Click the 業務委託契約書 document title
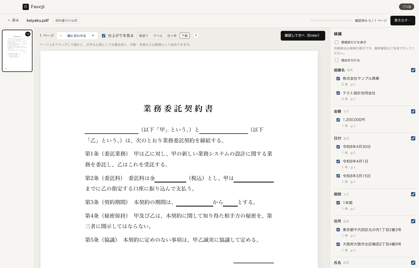Image resolution: width=419 pixels, height=268 pixels. pyautogui.click(x=179, y=109)
